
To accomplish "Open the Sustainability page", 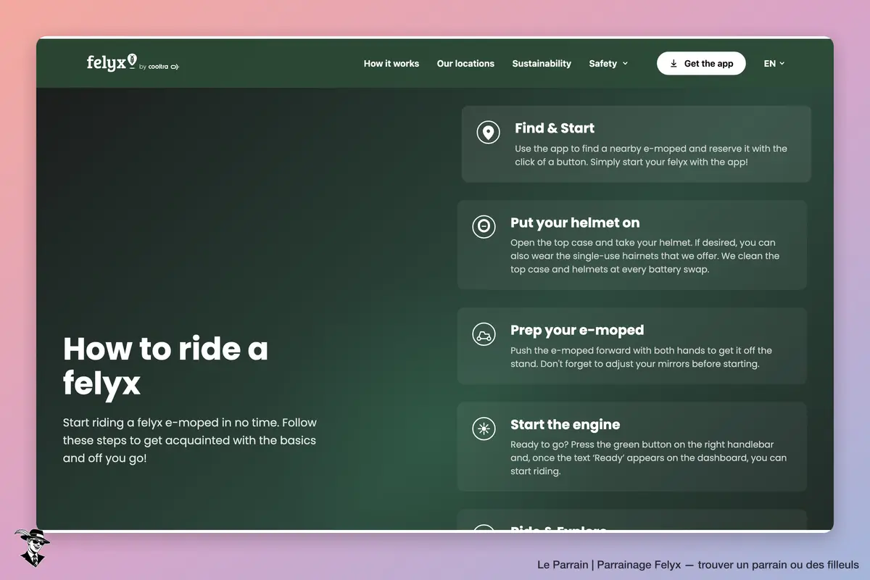I will pos(542,64).
